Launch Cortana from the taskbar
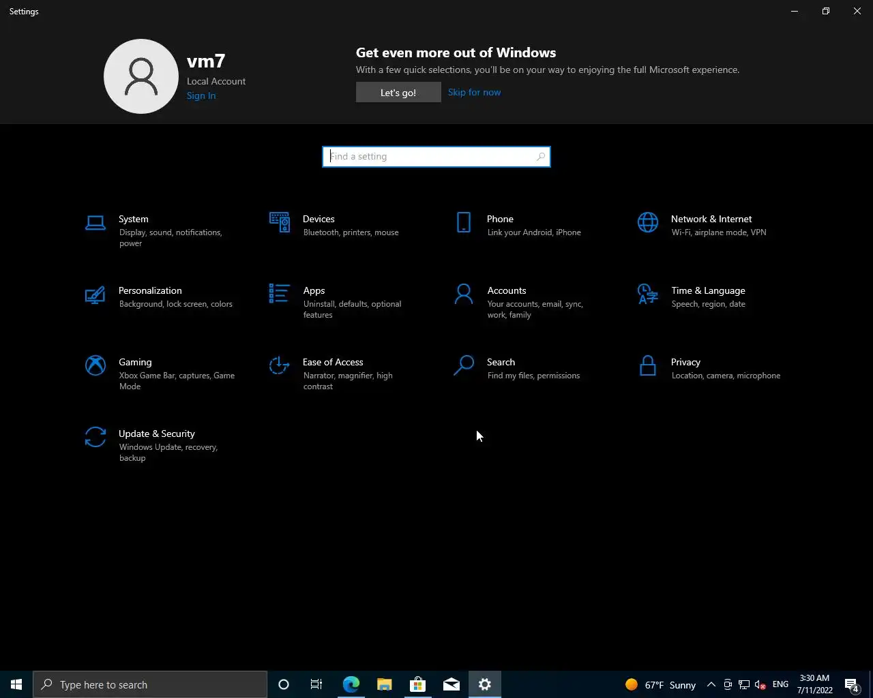873x698 pixels. 284,684
